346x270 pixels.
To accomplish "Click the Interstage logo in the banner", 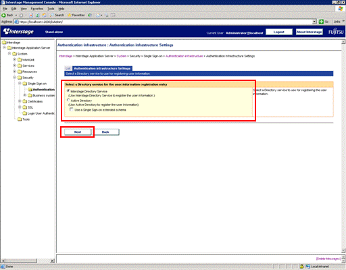I will coord(18,32).
